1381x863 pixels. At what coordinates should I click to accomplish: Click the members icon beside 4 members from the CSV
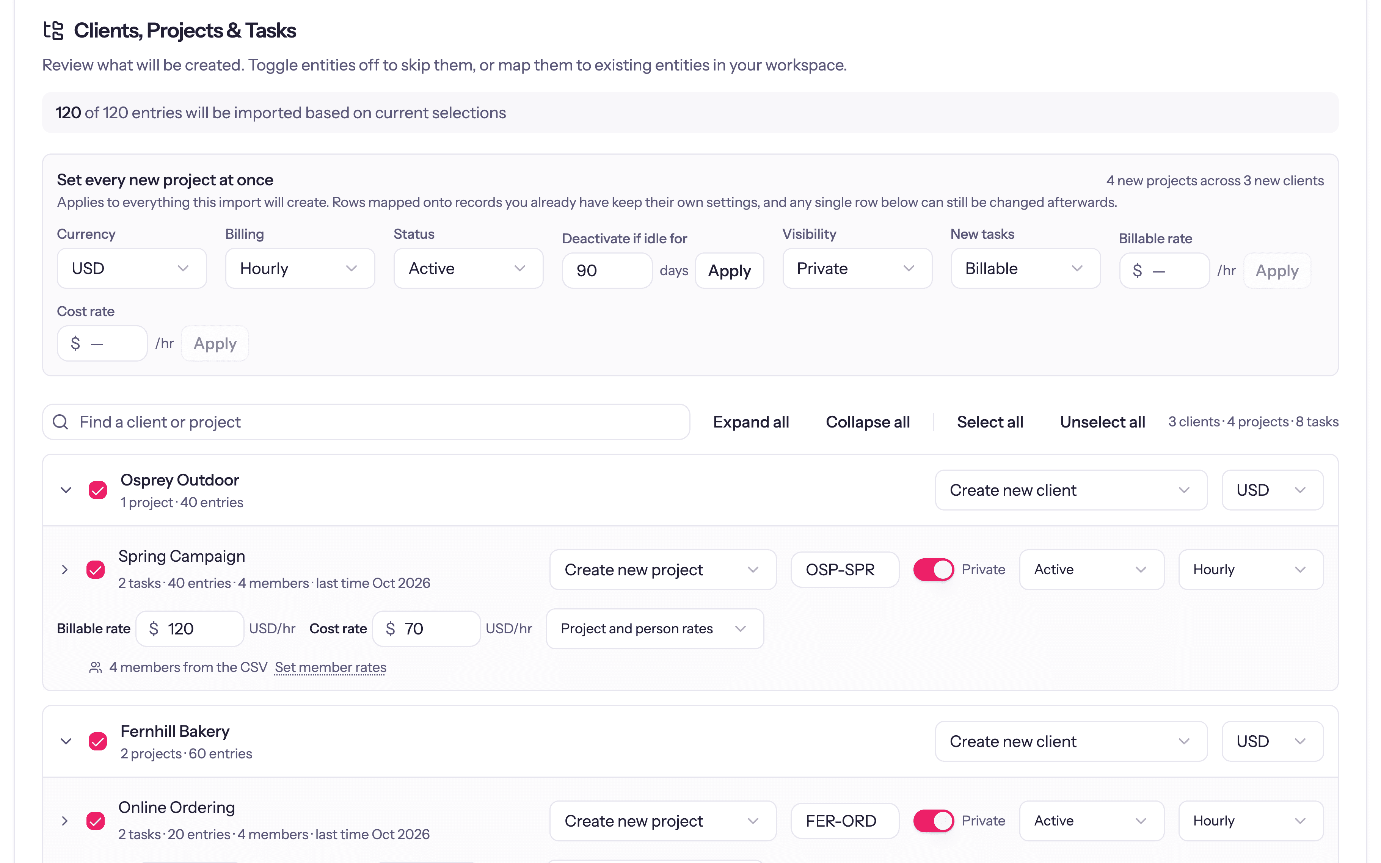[x=95, y=667]
